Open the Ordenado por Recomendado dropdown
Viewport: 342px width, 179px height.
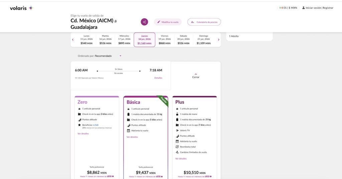pyautogui.click(x=100, y=56)
